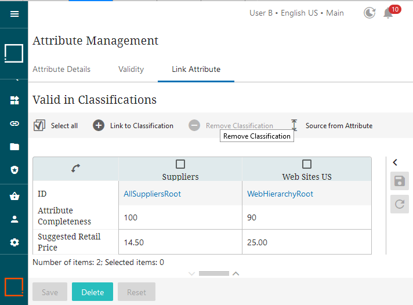Open the settings gear sidebar icon
The width and height of the screenshot is (413, 305).
point(15,242)
